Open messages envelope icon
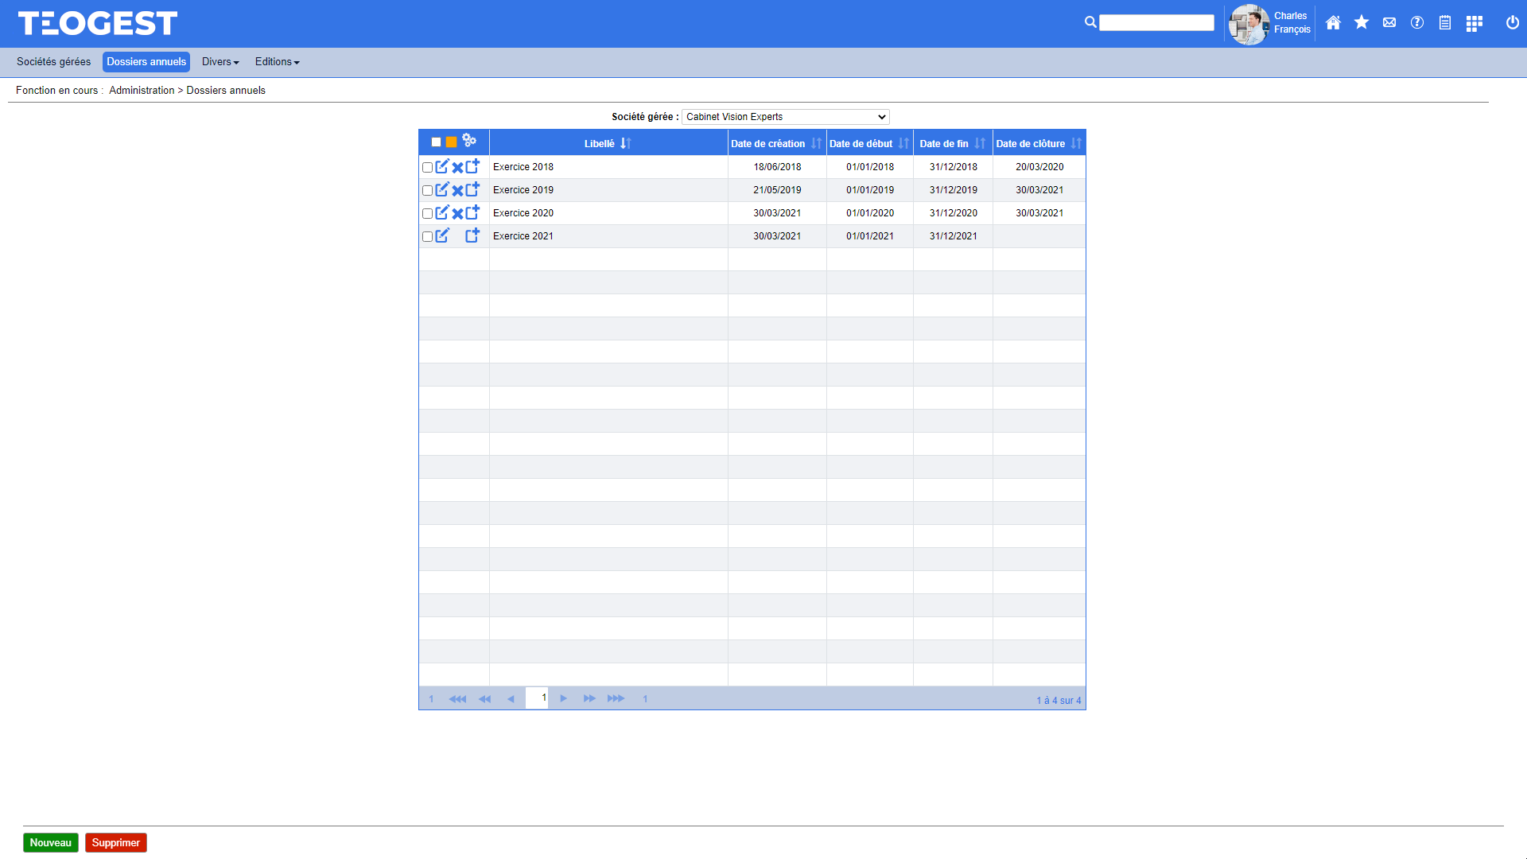Image resolution: width=1527 pixels, height=859 pixels. (x=1389, y=23)
